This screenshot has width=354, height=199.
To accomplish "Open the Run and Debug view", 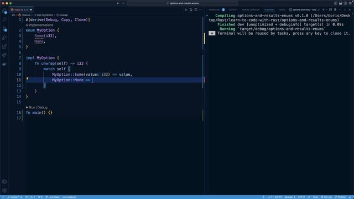I will point(4,38).
